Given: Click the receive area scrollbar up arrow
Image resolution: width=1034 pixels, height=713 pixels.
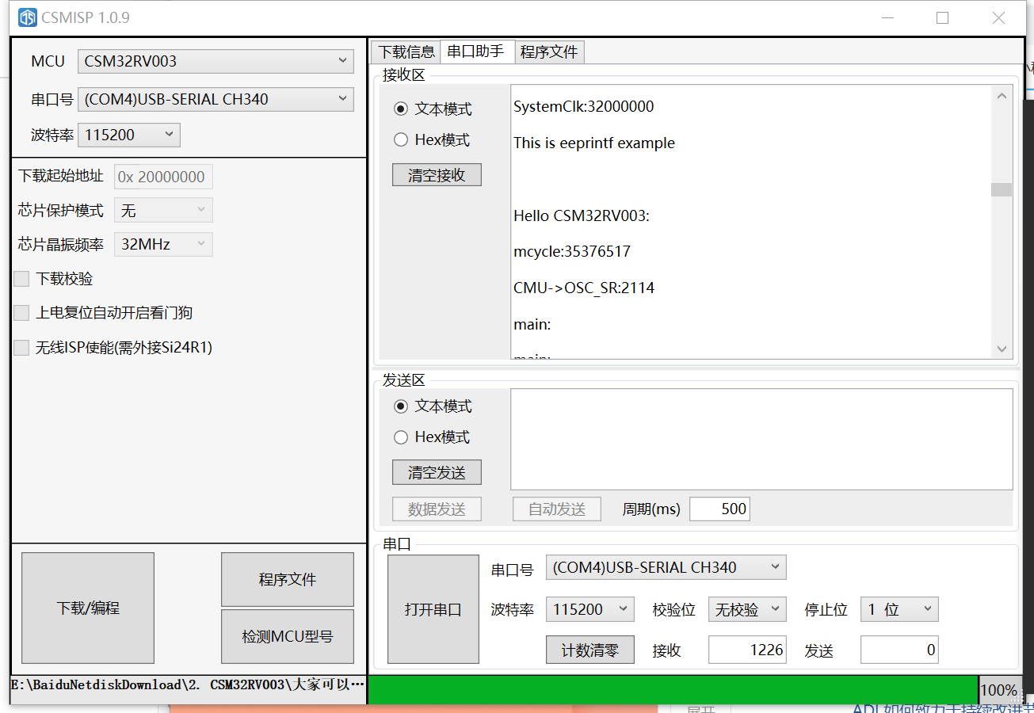Looking at the screenshot, I should 1002,96.
